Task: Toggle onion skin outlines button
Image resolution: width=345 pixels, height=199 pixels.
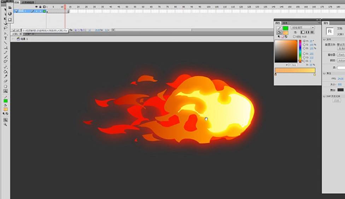Action: click(78, 30)
